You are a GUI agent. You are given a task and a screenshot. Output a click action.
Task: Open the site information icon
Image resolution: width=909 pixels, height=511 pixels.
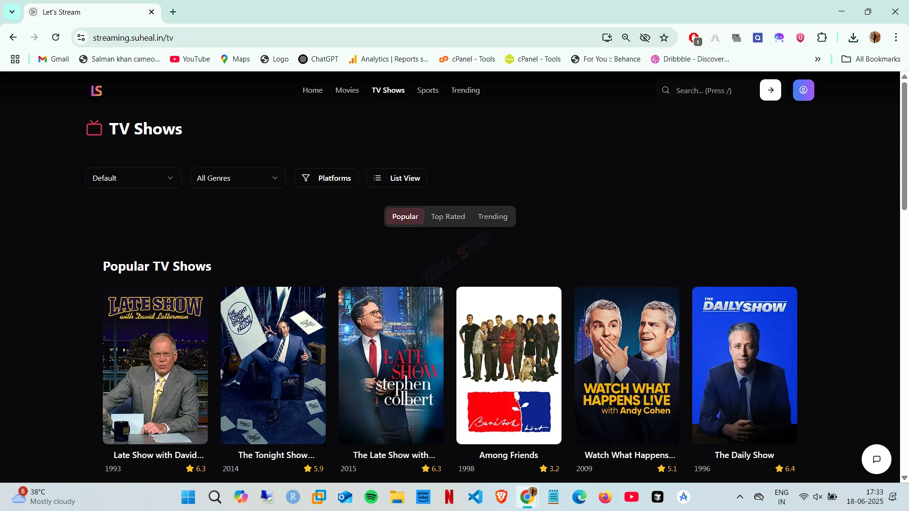click(x=81, y=38)
